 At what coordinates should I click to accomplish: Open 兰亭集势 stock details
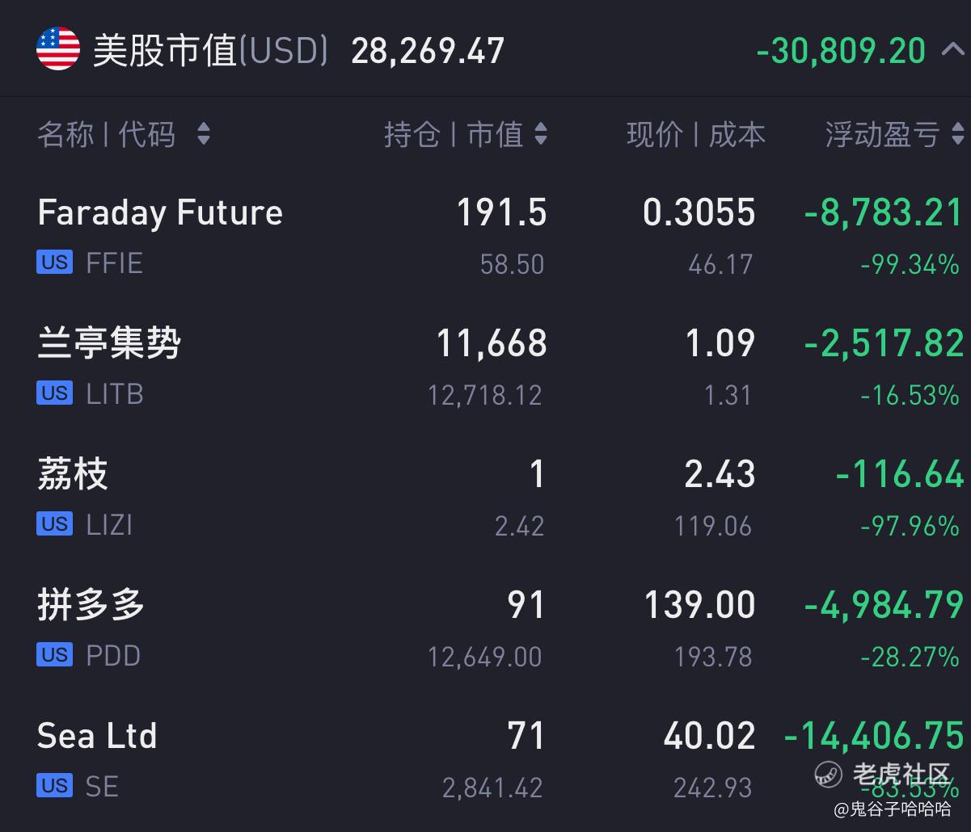485,367
